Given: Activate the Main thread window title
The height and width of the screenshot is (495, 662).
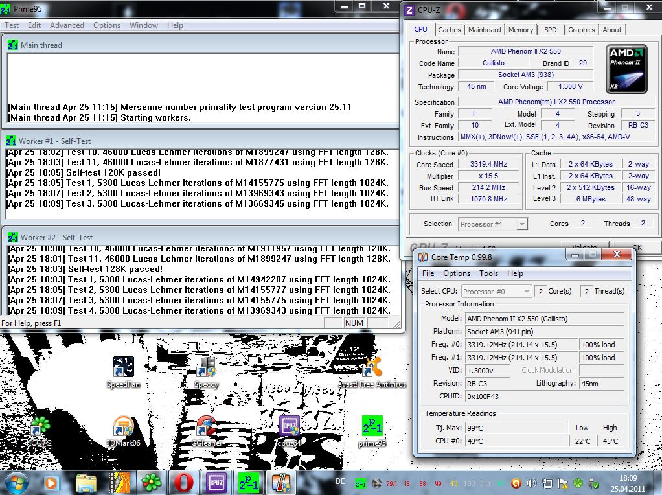Looking at the screenshot, I should click(41, 45).
